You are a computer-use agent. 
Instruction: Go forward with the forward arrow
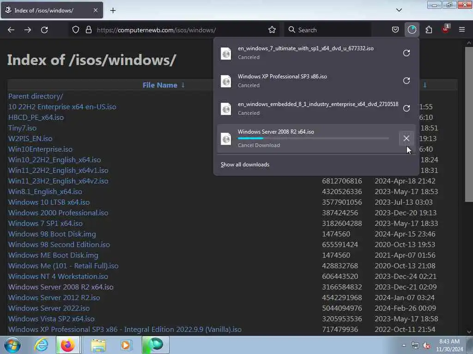[x=28, y=30]
